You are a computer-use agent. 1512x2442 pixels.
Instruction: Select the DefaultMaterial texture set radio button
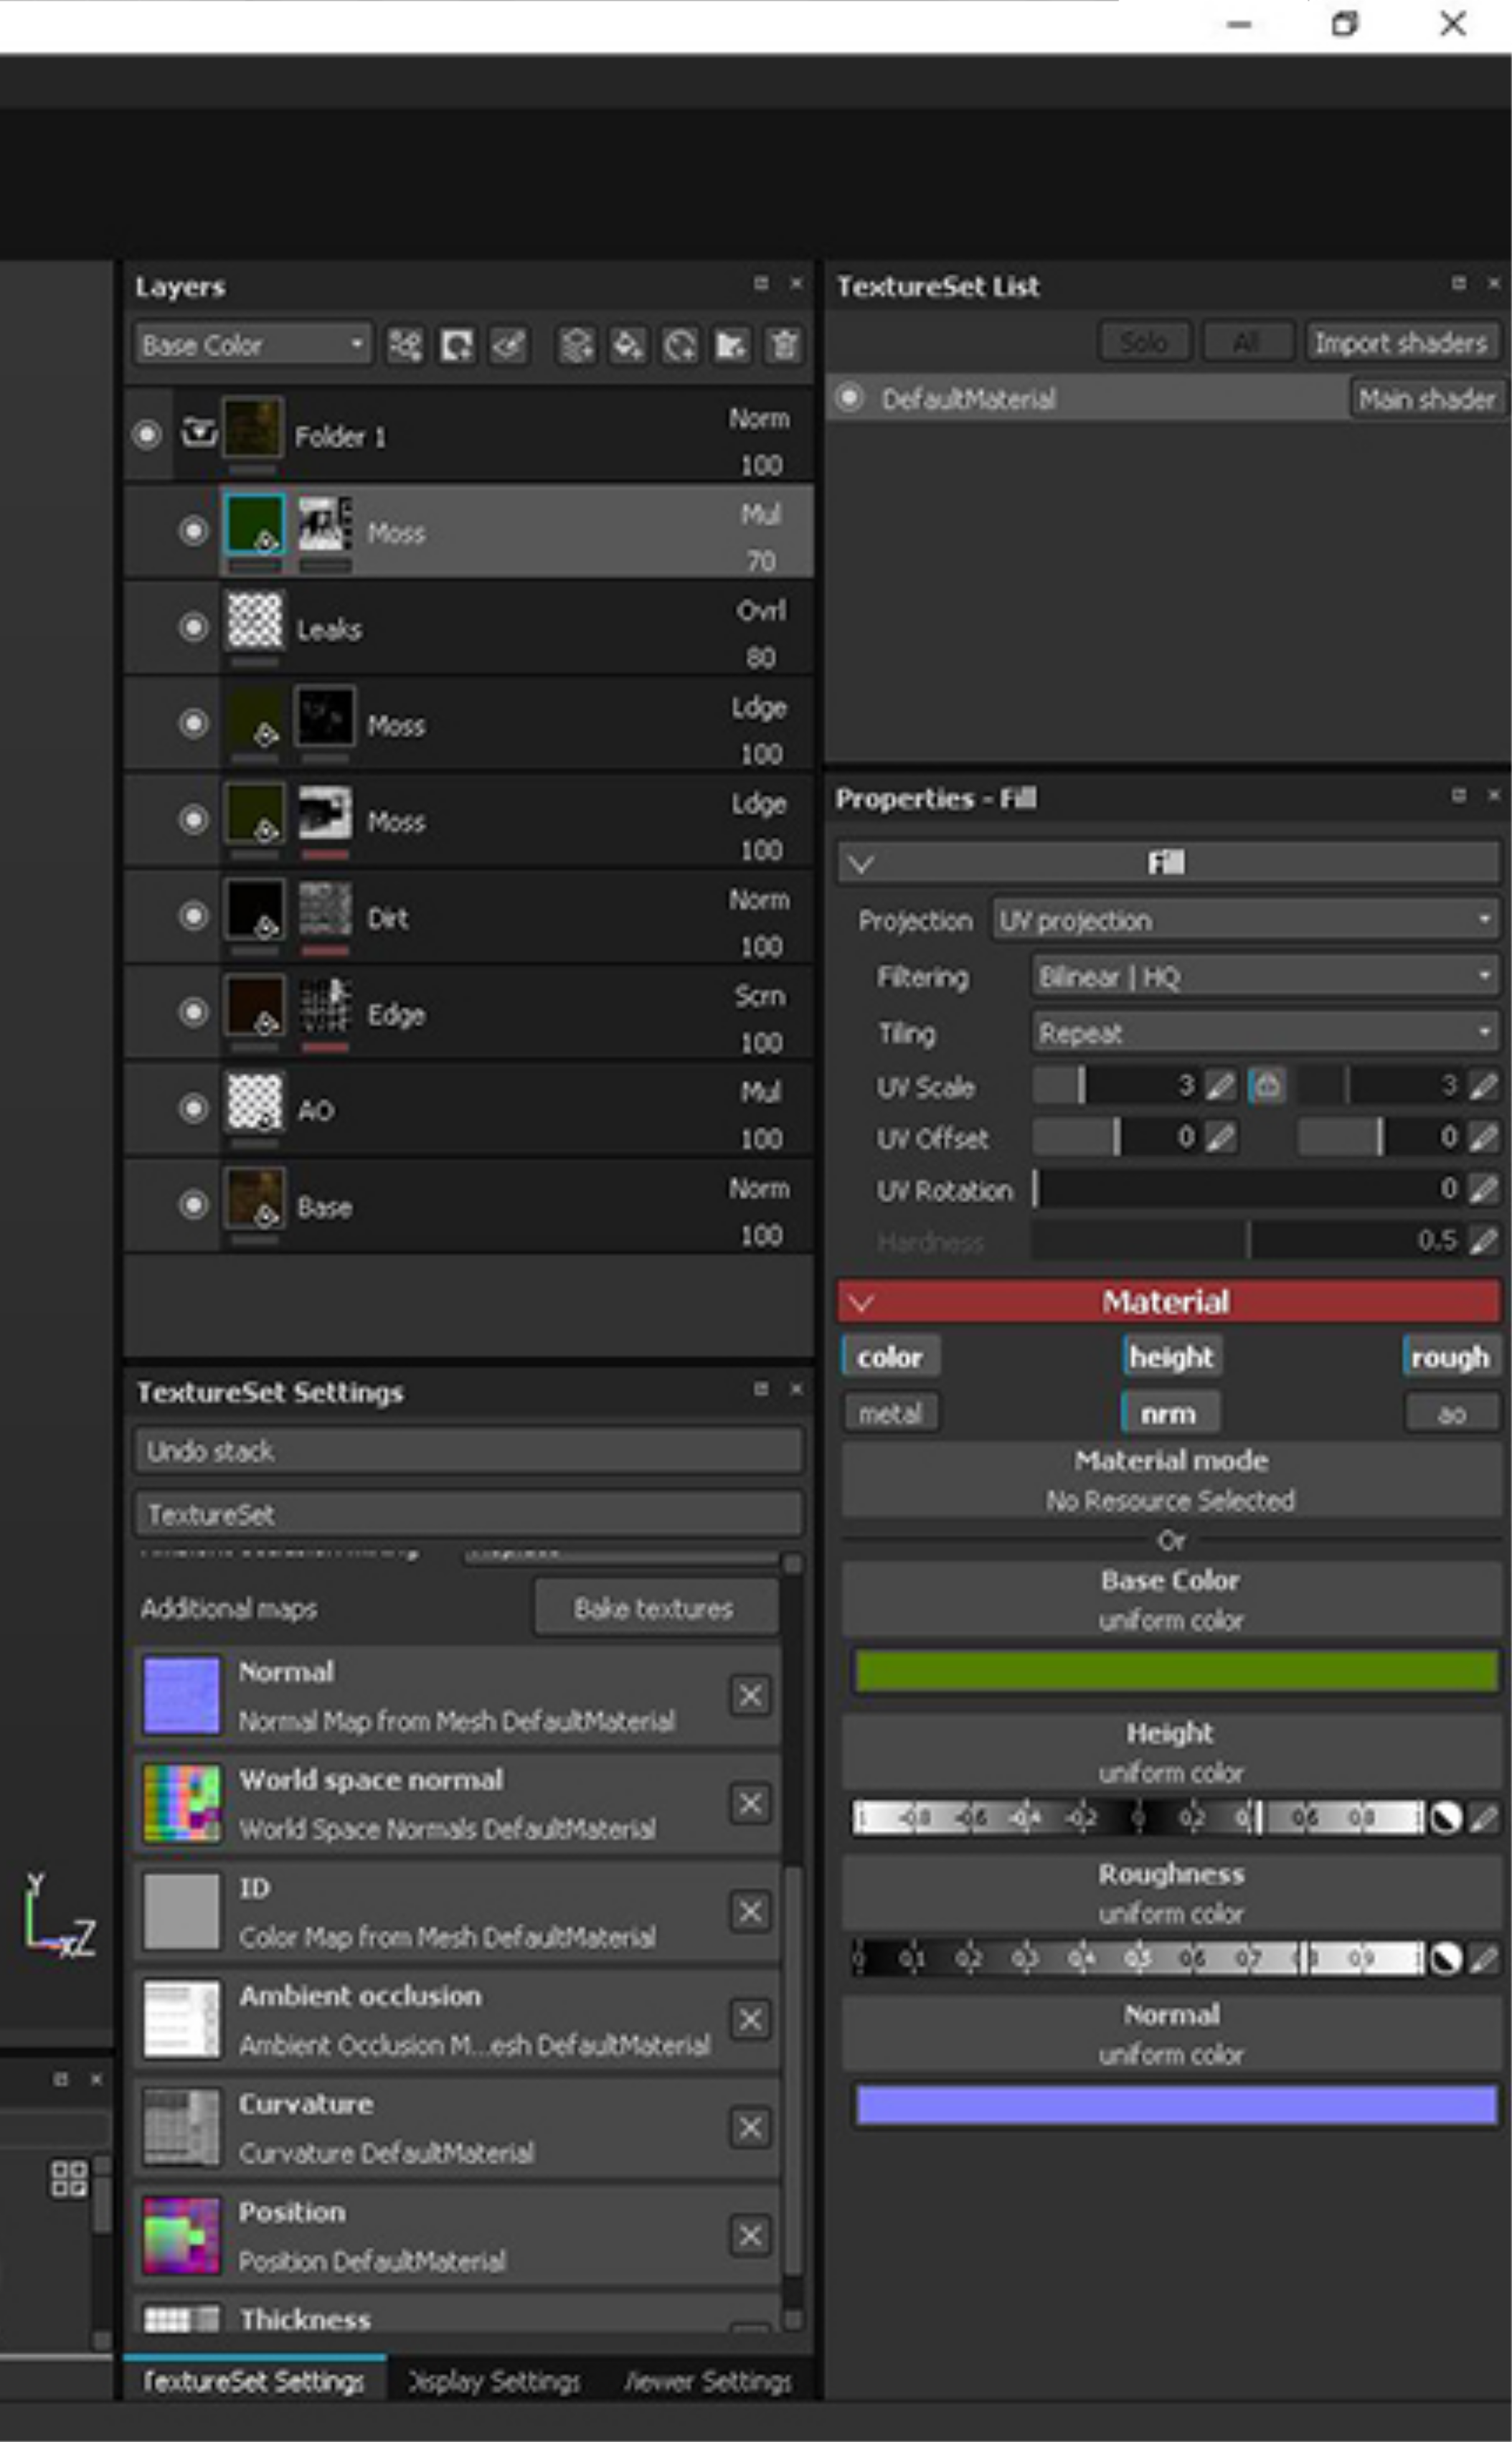tap(849, 398)
